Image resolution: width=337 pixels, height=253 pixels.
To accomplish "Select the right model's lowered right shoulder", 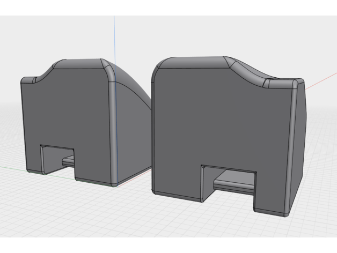I will (x=282, y=83).
